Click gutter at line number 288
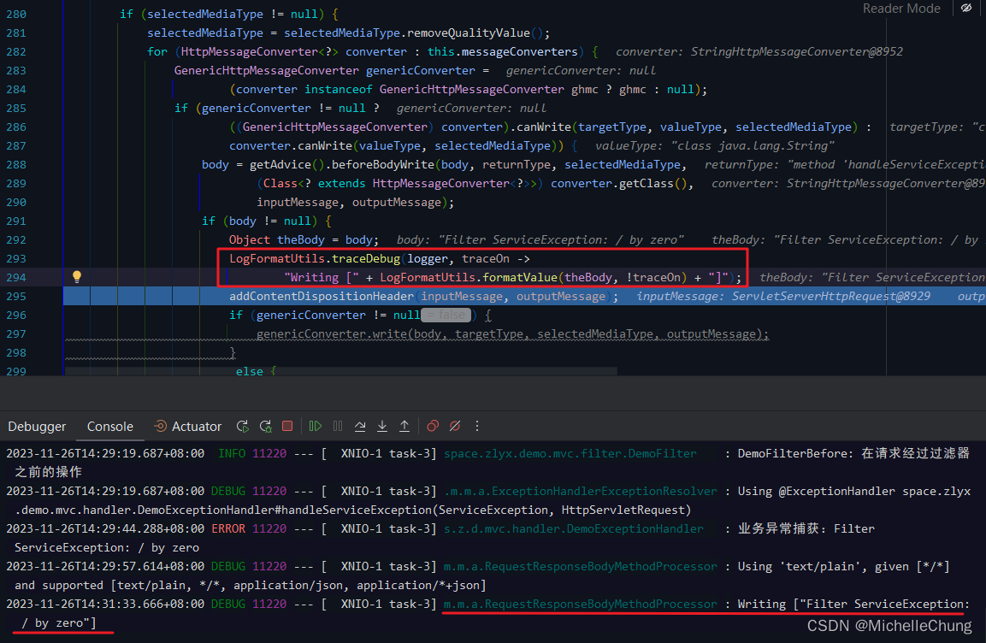Image resolution: width=986 pixels, height=643 pixels. 16,165
